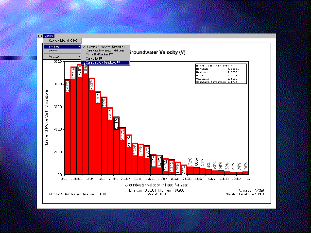Click the Groundwater Velocity (V) chart title

(157, 52)
